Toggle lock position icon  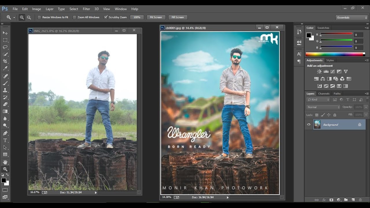pos(329,115)
